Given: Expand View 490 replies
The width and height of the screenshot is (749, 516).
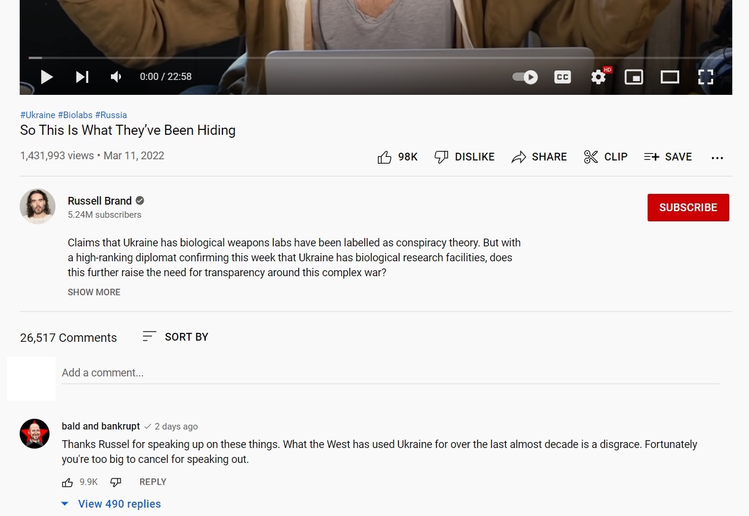Looking at the screenshot, I should point(112,504).
